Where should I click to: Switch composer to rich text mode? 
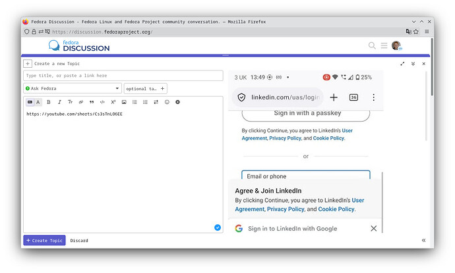(x=38, y=102)
